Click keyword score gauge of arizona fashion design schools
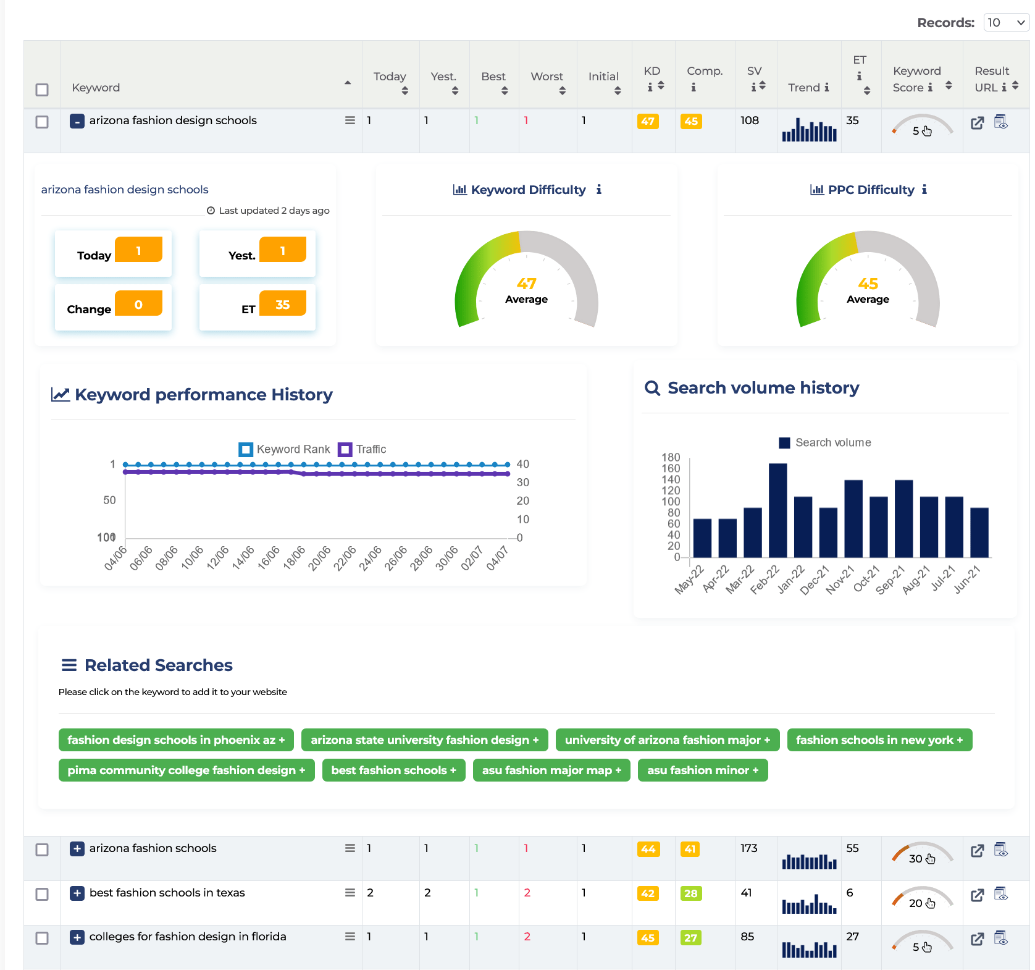The height and width of the screenshot is (970, 1035). (922, 125)
